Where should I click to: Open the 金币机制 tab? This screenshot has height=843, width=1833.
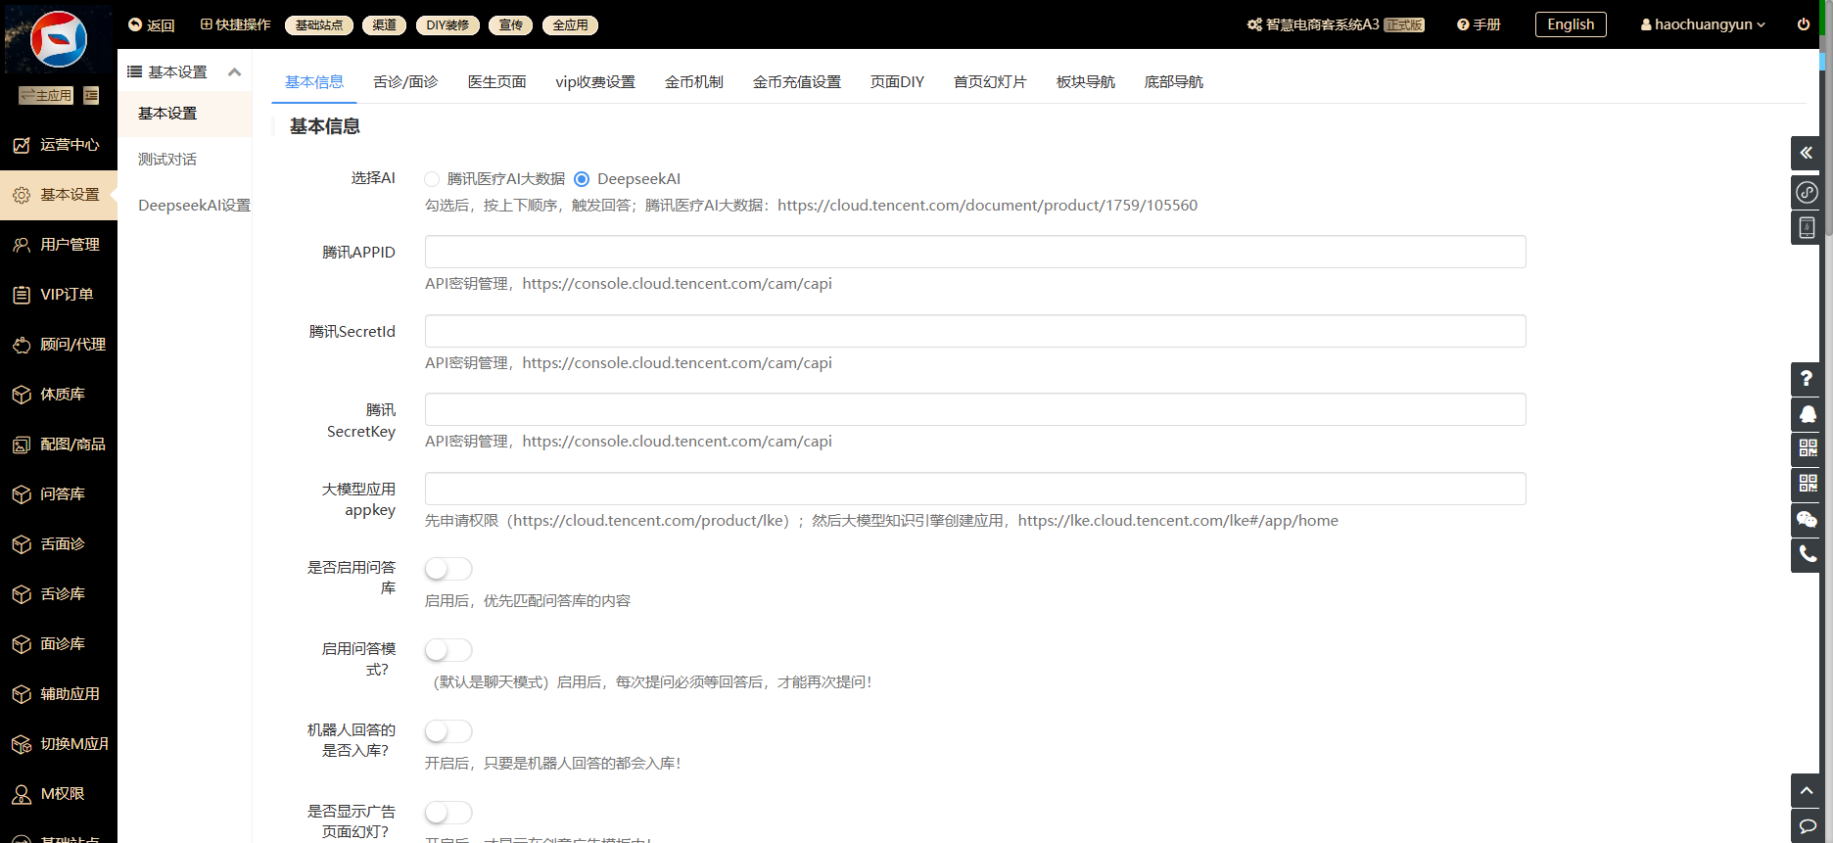click(693, 82)
